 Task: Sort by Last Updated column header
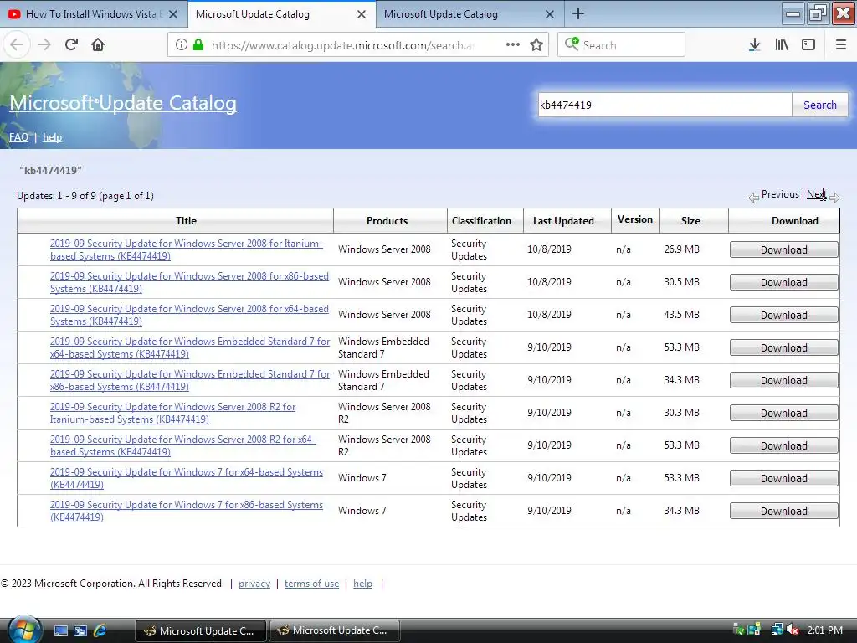point(563,221)
